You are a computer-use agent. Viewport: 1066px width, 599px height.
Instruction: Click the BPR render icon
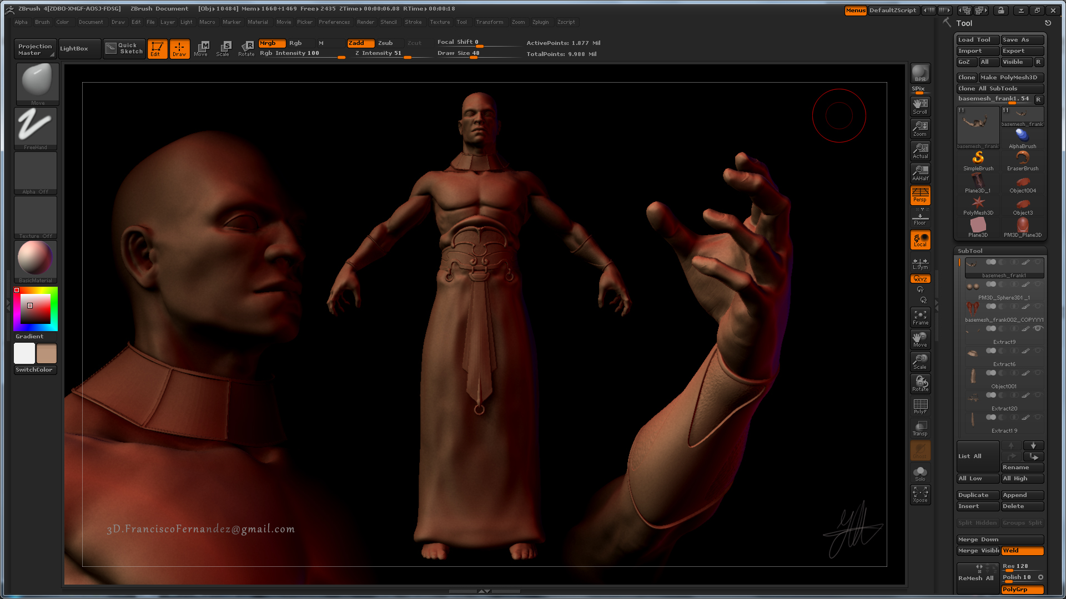920,73
